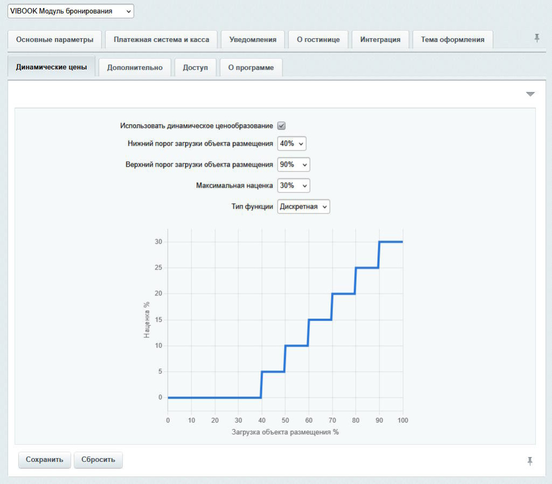Open lower load threshold dropdown showing 40%
This screenshot has width=552, height=484.
[292, 143]
